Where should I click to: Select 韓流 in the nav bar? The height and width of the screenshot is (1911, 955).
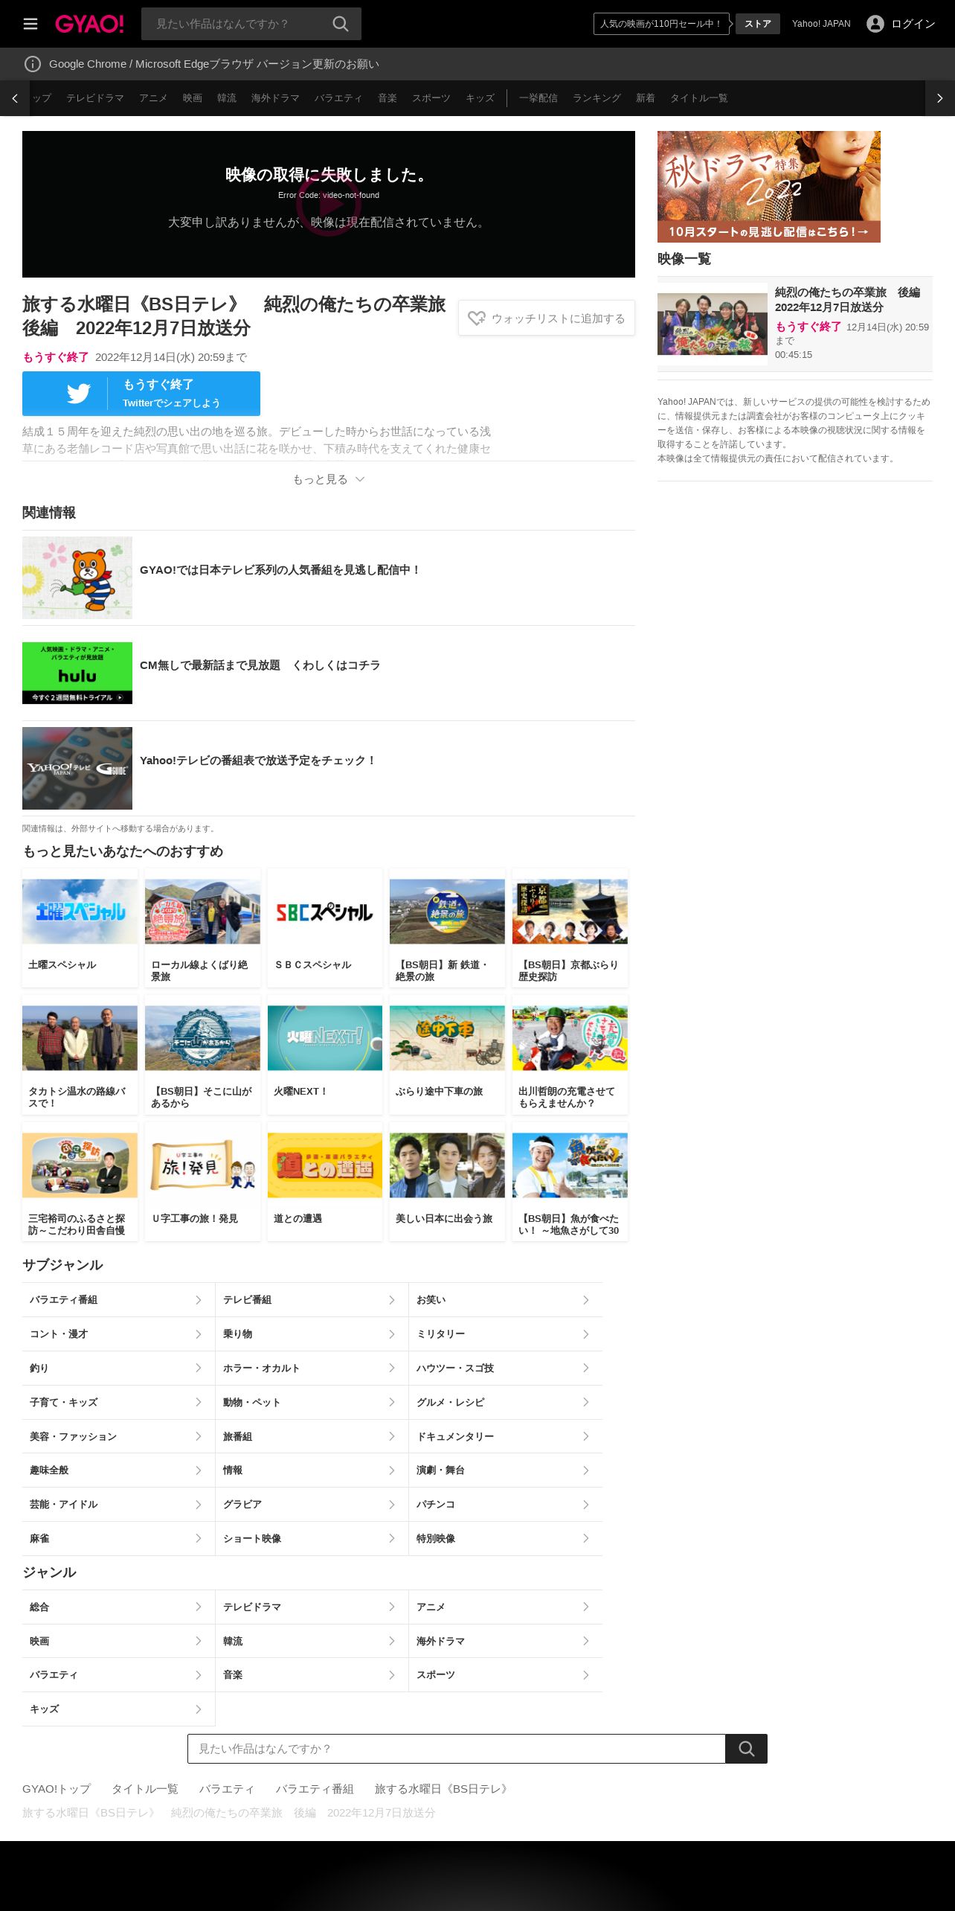pos(227,98)
